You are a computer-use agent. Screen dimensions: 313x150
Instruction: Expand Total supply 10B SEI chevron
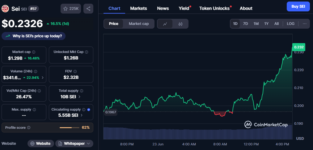coord(79,97)
